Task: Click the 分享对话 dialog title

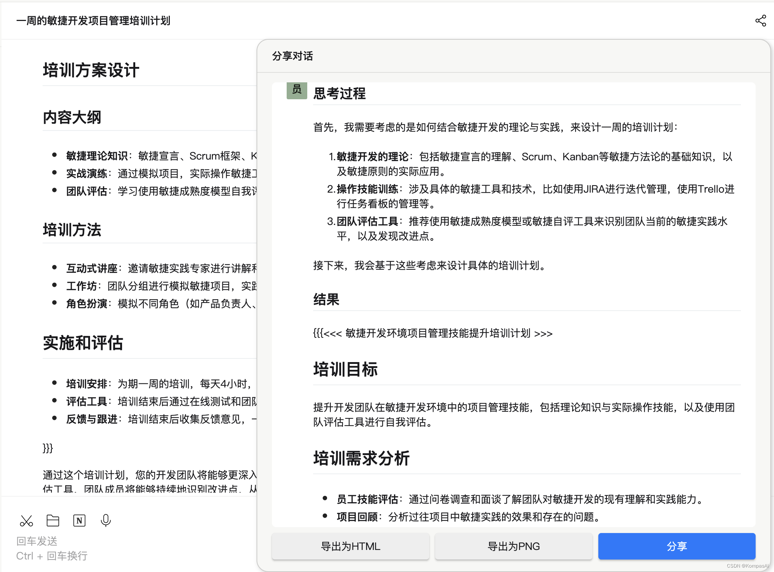Action: [x=293, y=56]
